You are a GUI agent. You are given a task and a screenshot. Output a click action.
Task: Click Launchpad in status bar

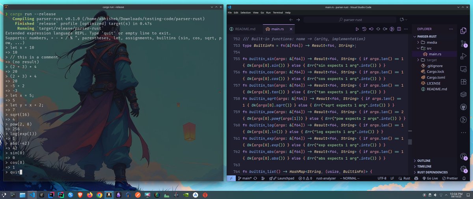[281, 178]
